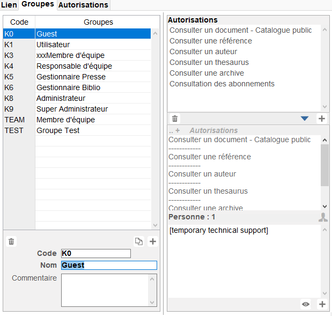Click up arrow of lower authorisations scrollbar
Image resolution: width=332 pixels, height=316 pixels.
[324, 140]
